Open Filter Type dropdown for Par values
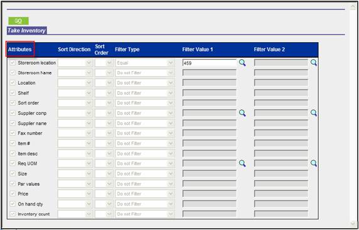The image size is (359, 230). coord(145,183)
